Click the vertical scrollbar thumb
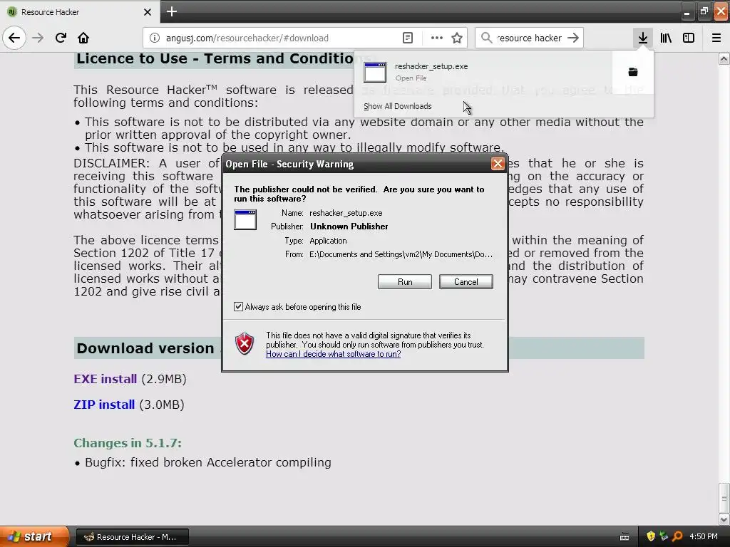 coord(724,497)
